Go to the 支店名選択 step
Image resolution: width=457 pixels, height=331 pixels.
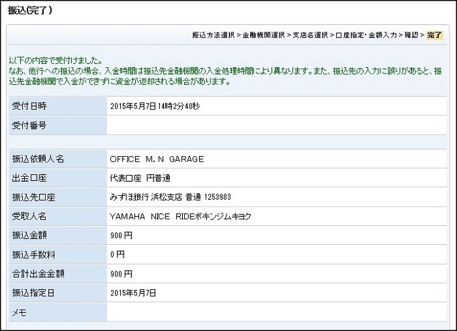click(x=310, y=35)
